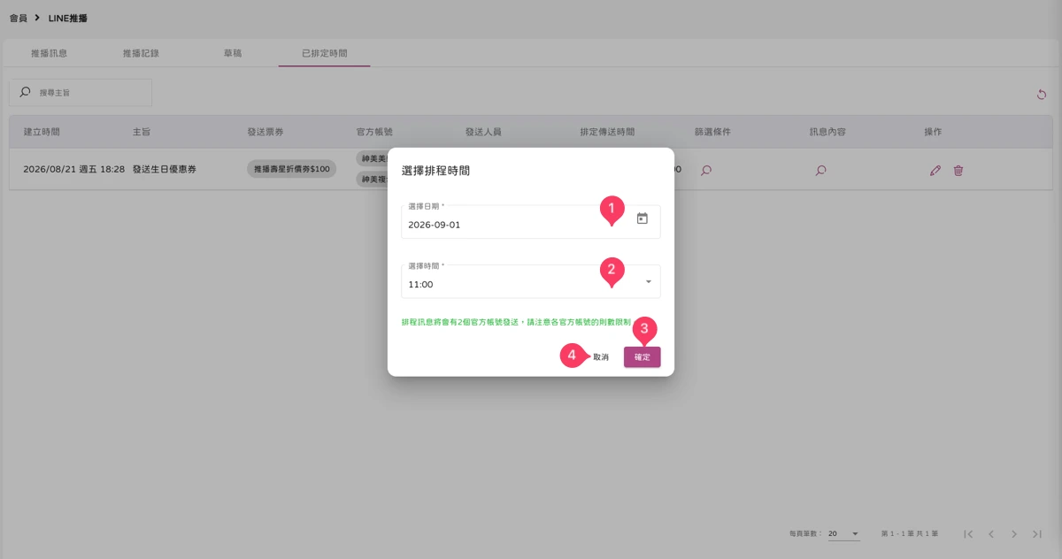Go to the 草稿 tab

pyautogui.click(x=232, y=53)
